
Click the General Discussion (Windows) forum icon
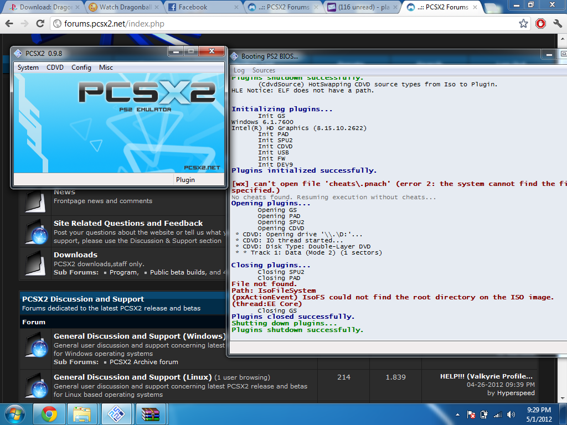(x=36, y=345)
